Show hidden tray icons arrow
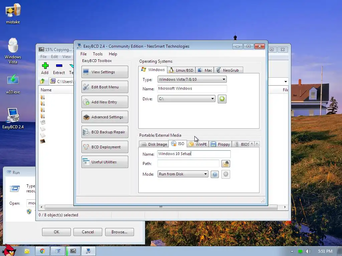This screenshot has width=342, height=256. [292, 251]
